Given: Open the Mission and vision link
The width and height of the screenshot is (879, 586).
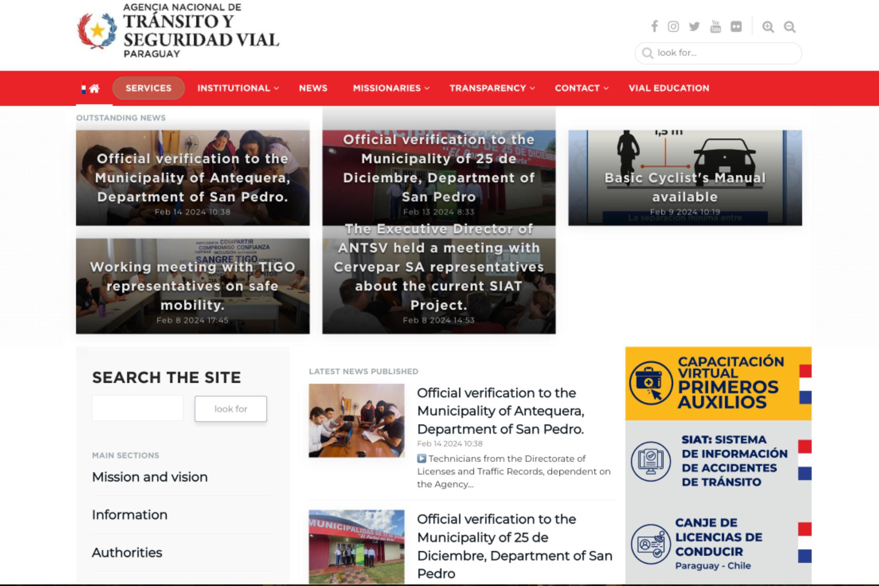Looking at the screenshot, I should click(x=150, y=477).
